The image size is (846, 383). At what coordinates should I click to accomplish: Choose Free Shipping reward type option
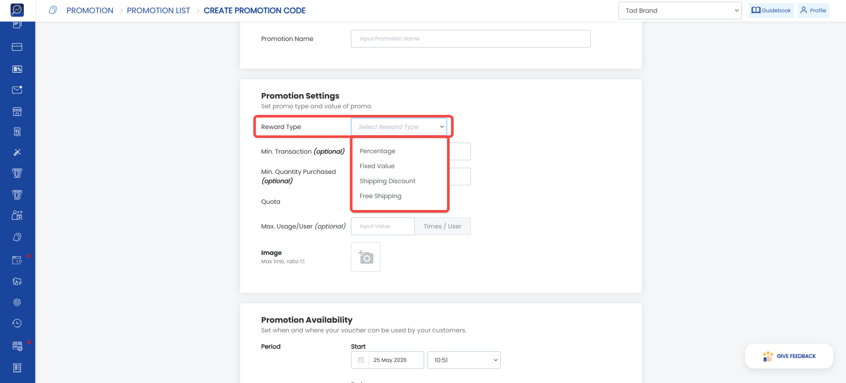(x=380, y=196)
